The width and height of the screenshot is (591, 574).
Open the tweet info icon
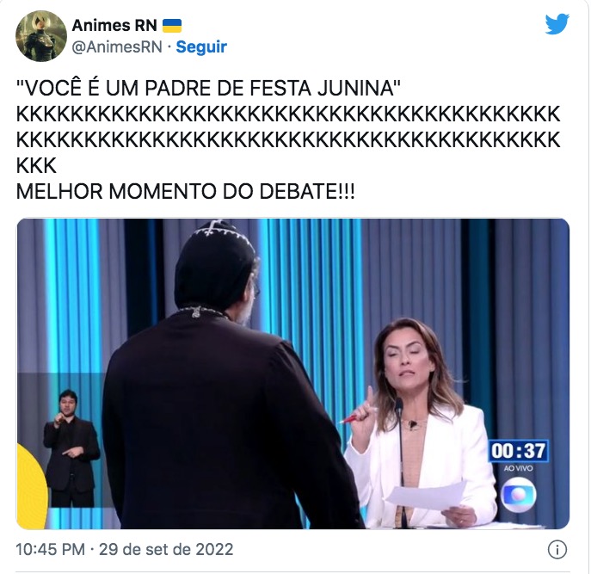coord(557,550)
